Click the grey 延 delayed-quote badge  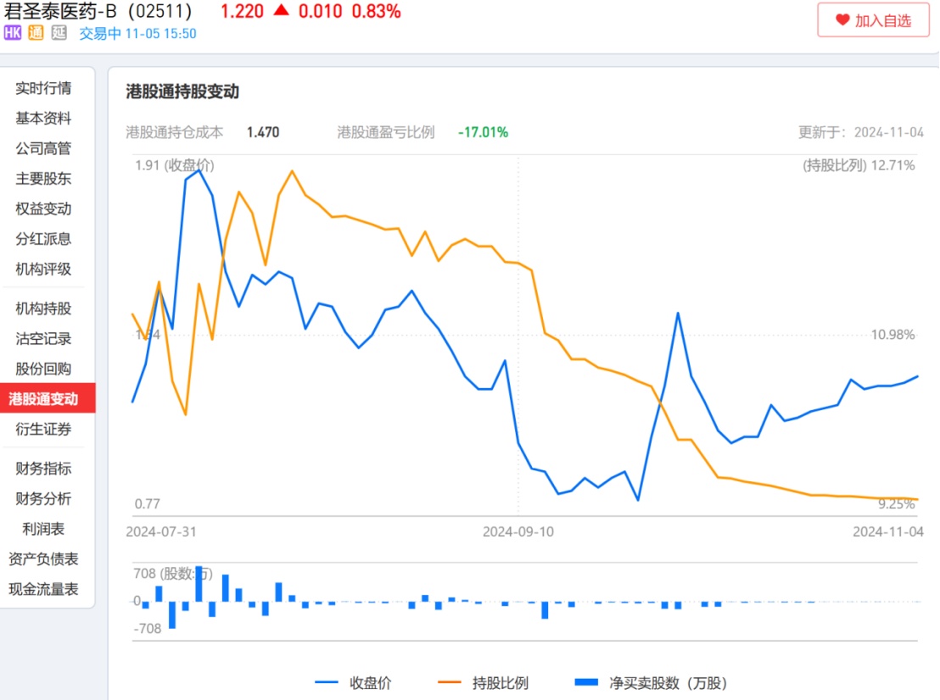coord(59,33)
